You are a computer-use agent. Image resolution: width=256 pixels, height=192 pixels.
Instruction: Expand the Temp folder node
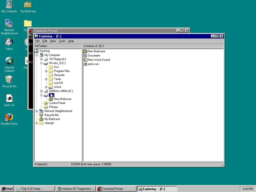click(46, 79)
